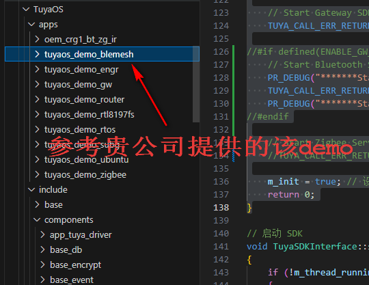Collapse the include folder
The image size is (369, 285).
point(53,190)
